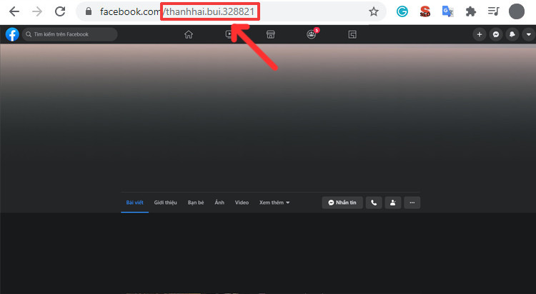Click the Tìm kiếm trên Facebook search box

point(69,34)
